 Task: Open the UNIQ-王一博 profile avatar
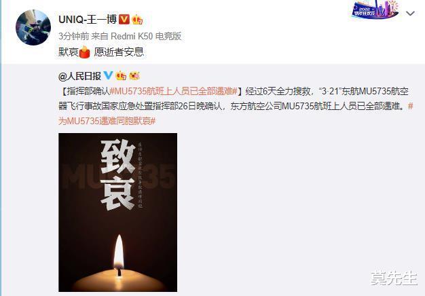33,27
